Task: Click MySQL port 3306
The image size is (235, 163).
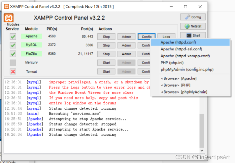Action: coord(89,45)
